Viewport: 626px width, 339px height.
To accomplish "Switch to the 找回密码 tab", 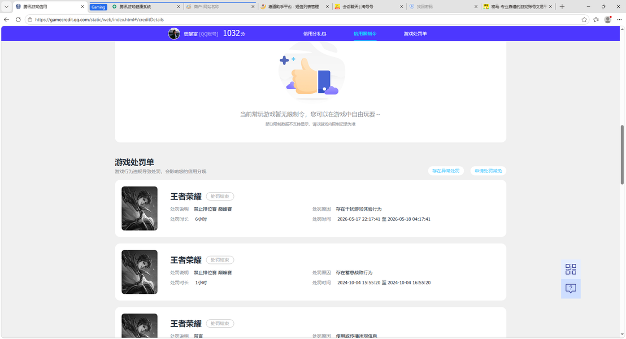I will click(x=443, y=6).
